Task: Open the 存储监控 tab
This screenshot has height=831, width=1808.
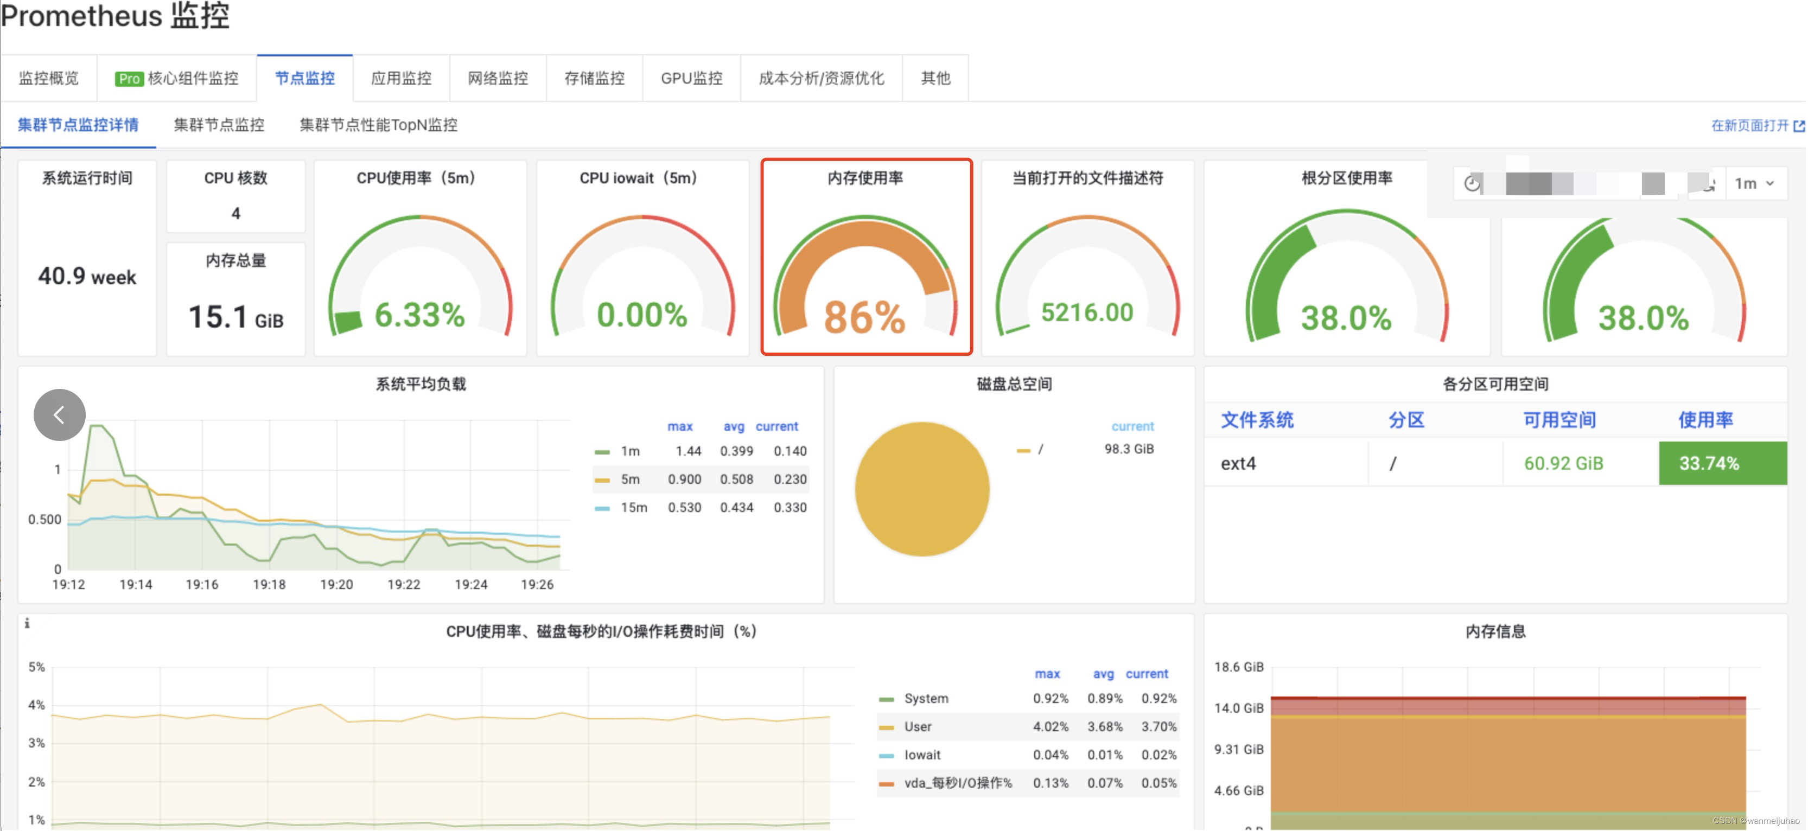Action: click(595, 78)
